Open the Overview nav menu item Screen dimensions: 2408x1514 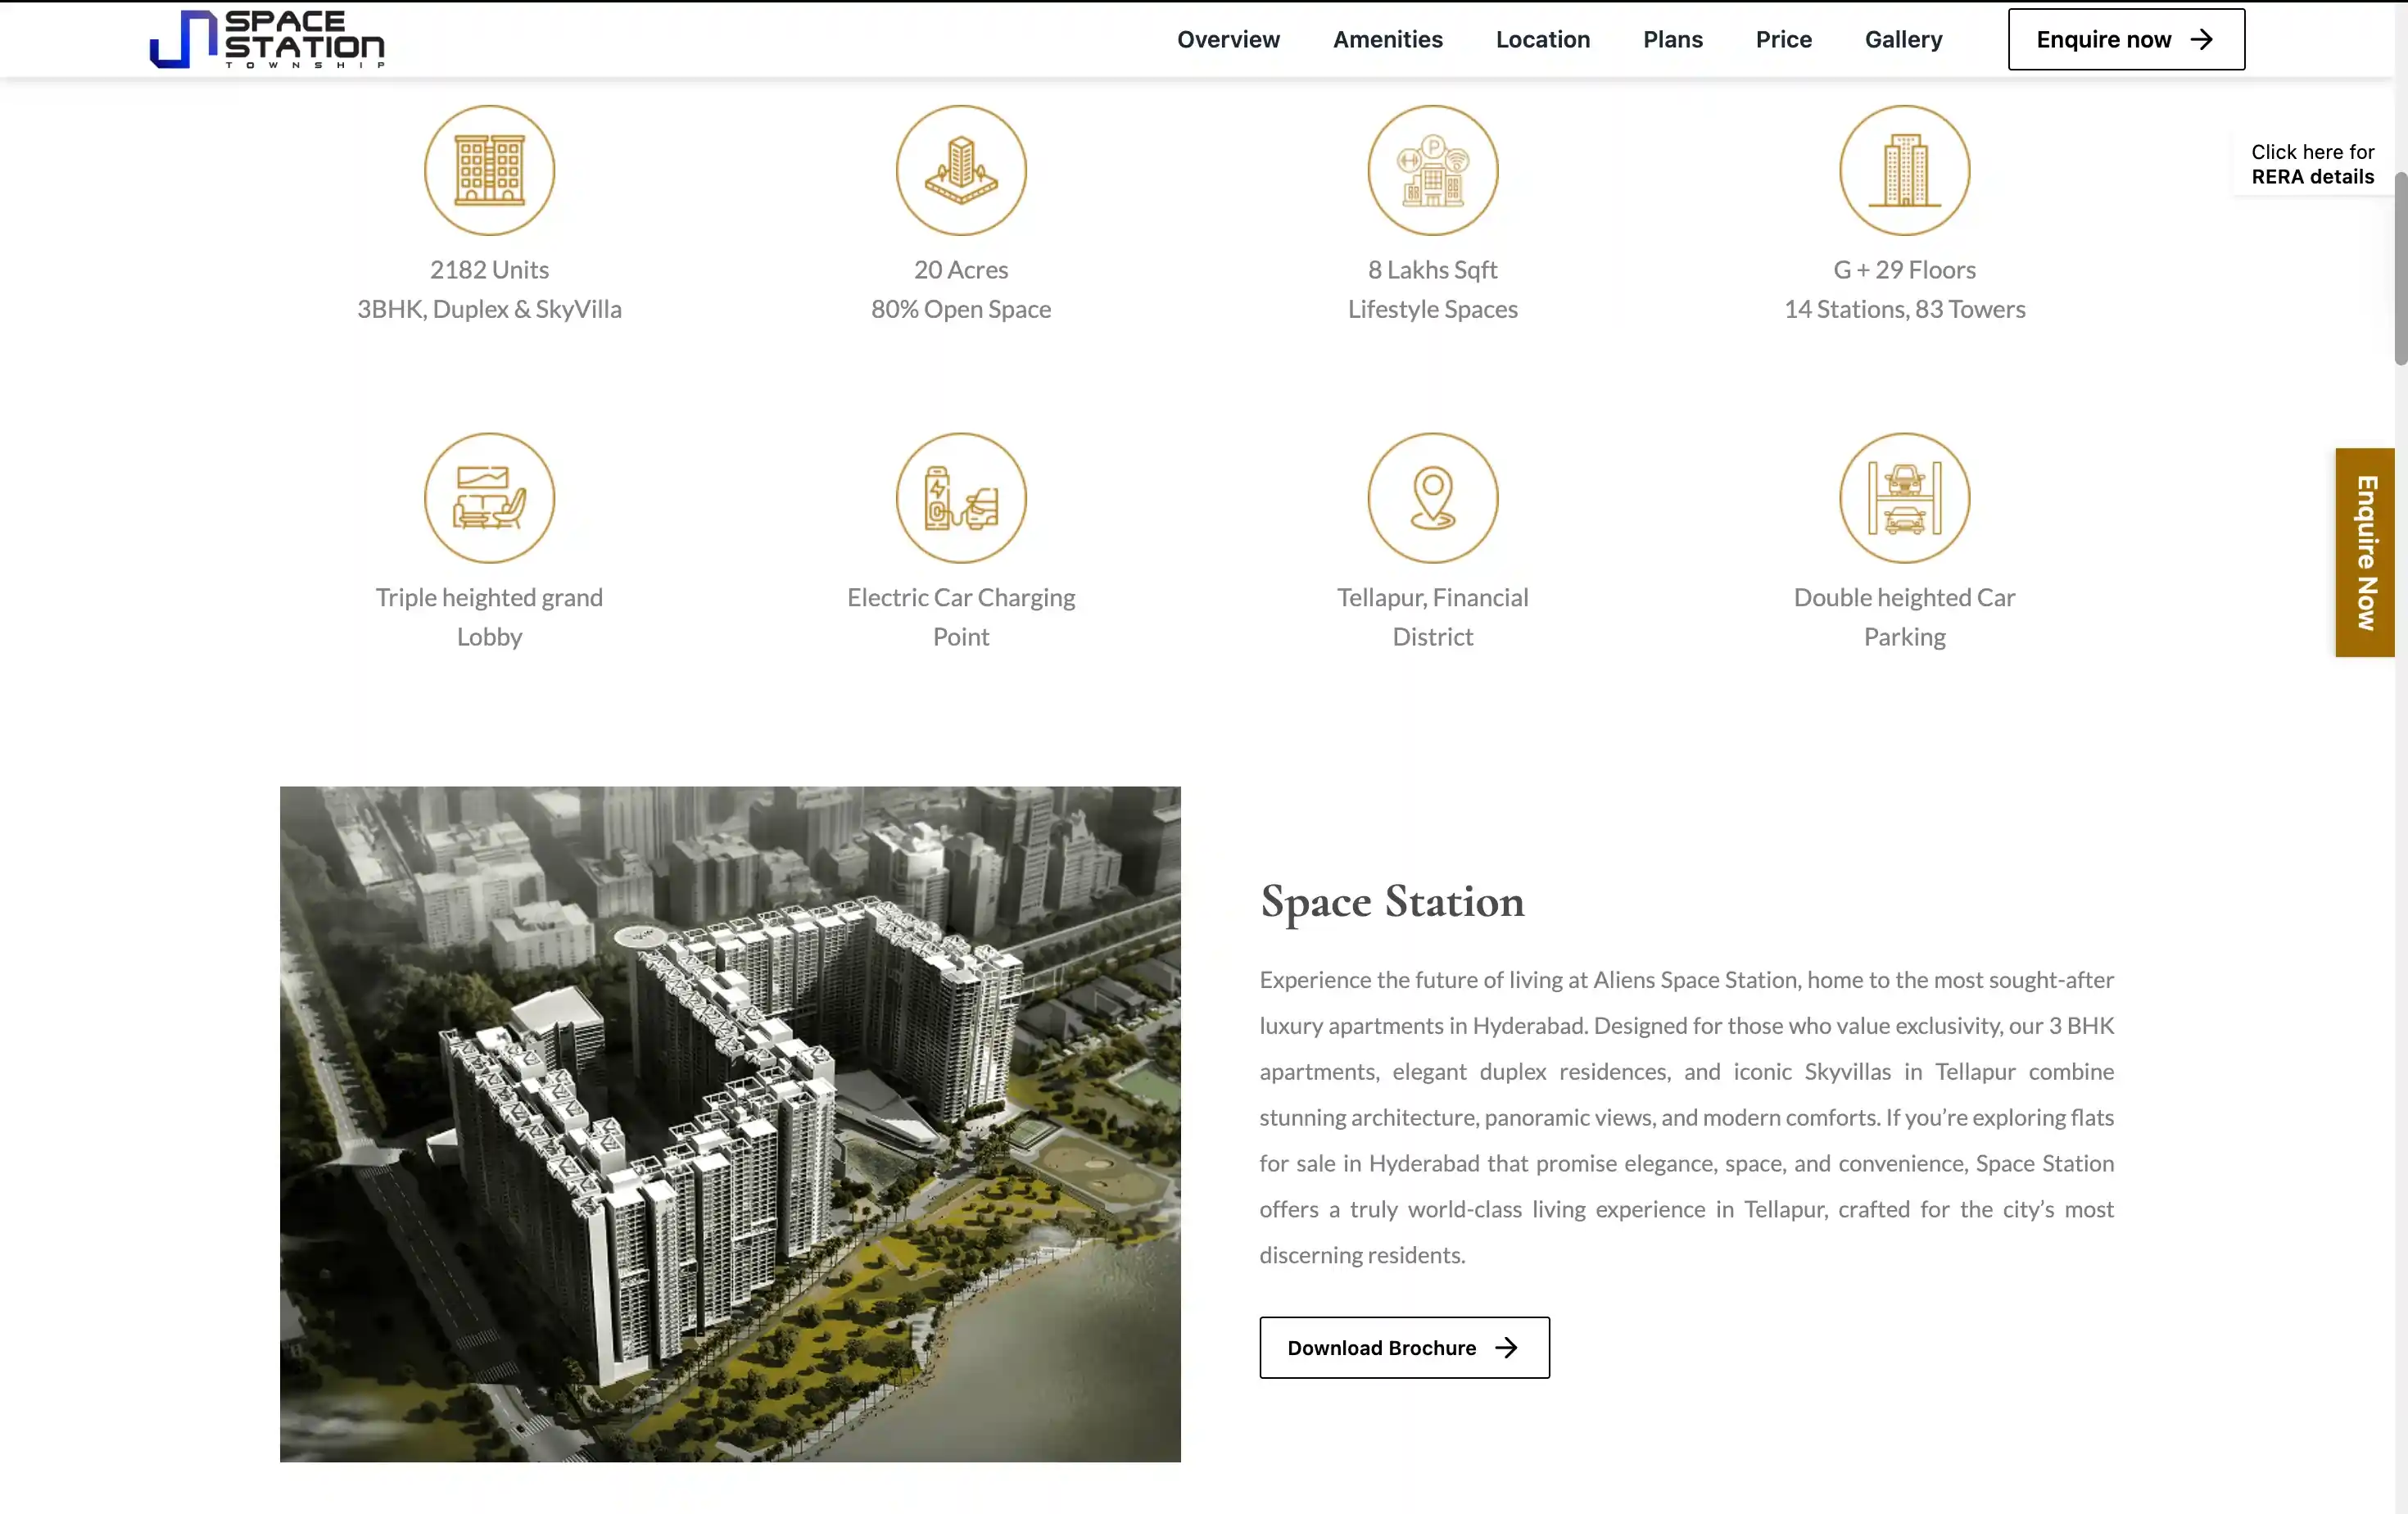tap(1227, 39)
